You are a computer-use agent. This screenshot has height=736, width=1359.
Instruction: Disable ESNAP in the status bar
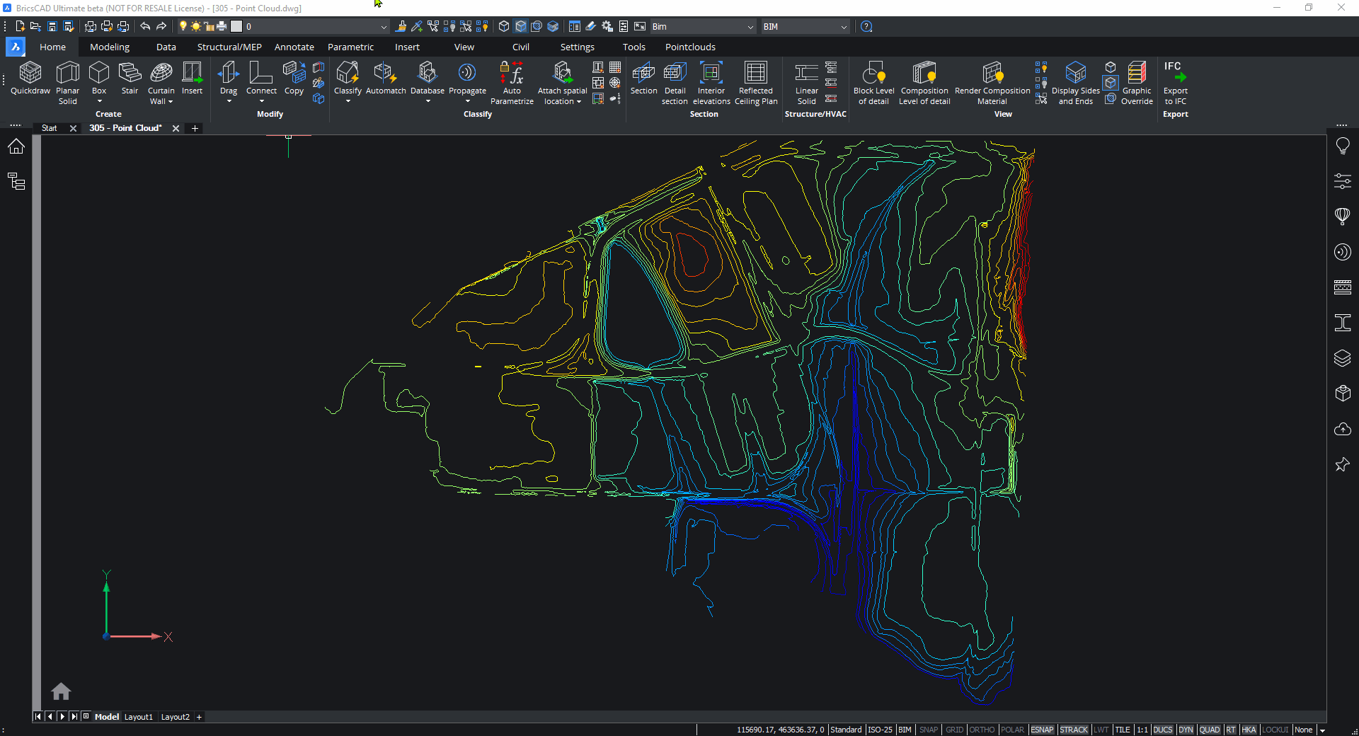pyautogui.click(x=1042, y=730)
